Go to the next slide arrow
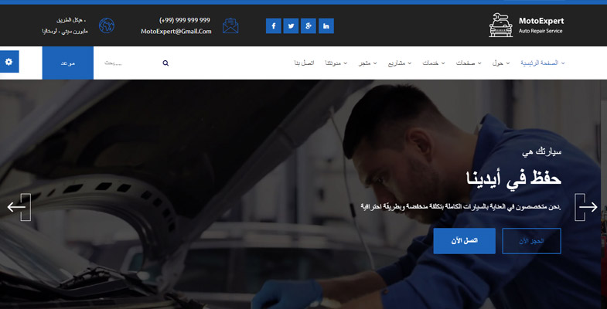 coord(588,207)
